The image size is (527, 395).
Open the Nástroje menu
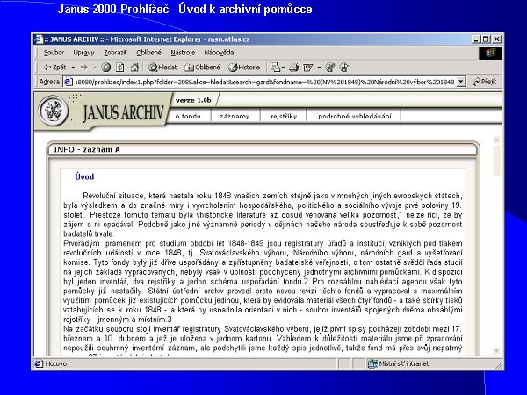tap(183, 53)
